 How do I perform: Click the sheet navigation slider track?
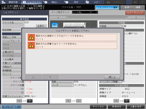pos(97,18)
